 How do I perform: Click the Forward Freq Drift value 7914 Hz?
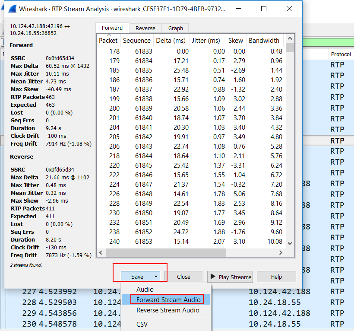68,144
